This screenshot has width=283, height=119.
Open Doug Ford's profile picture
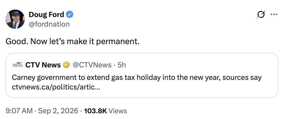click(x=15, y=19)
